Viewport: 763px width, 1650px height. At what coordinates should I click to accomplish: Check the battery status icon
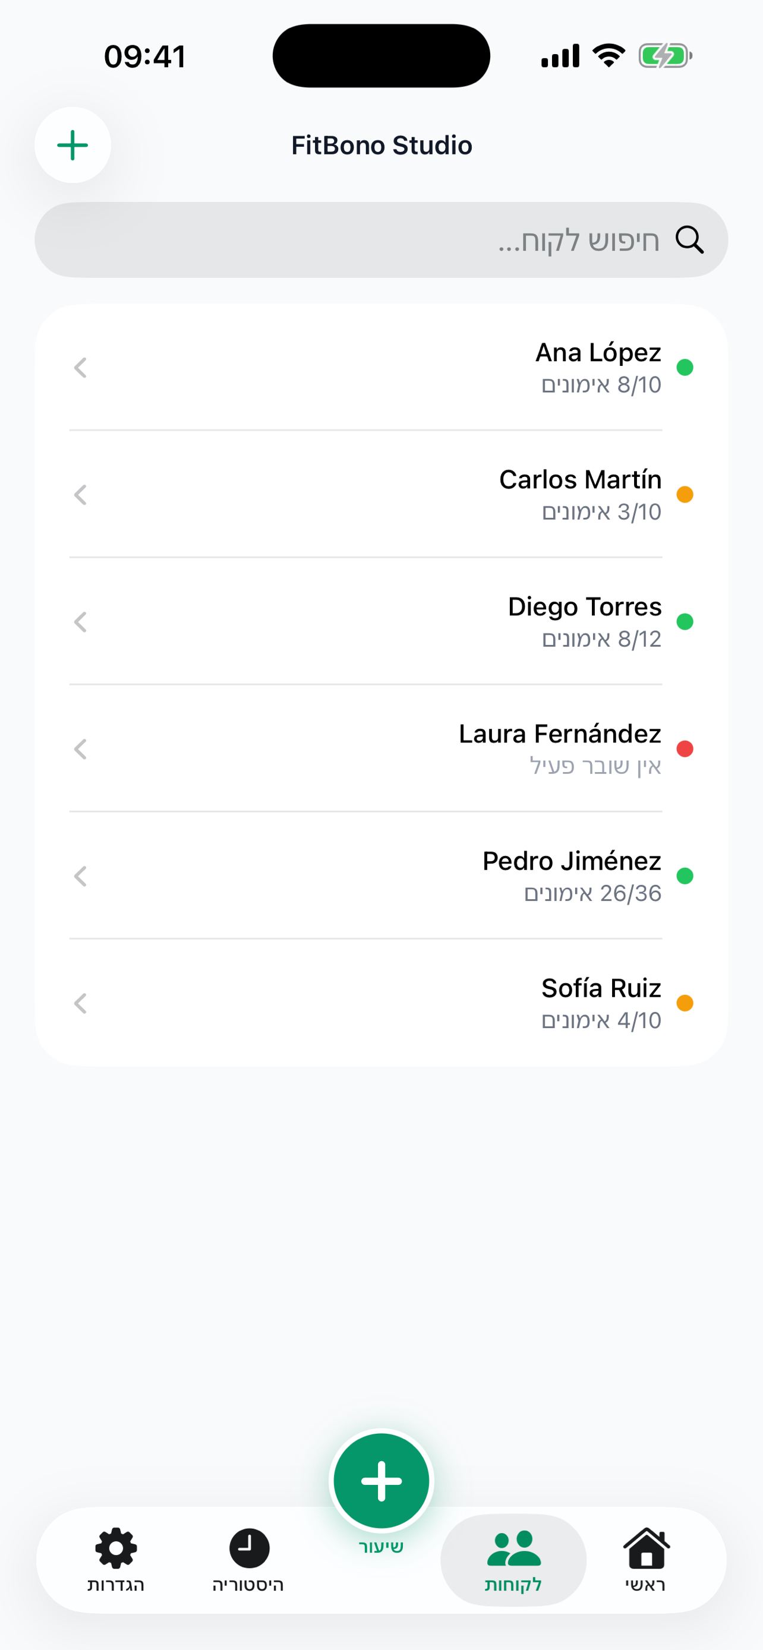[665, 56]
